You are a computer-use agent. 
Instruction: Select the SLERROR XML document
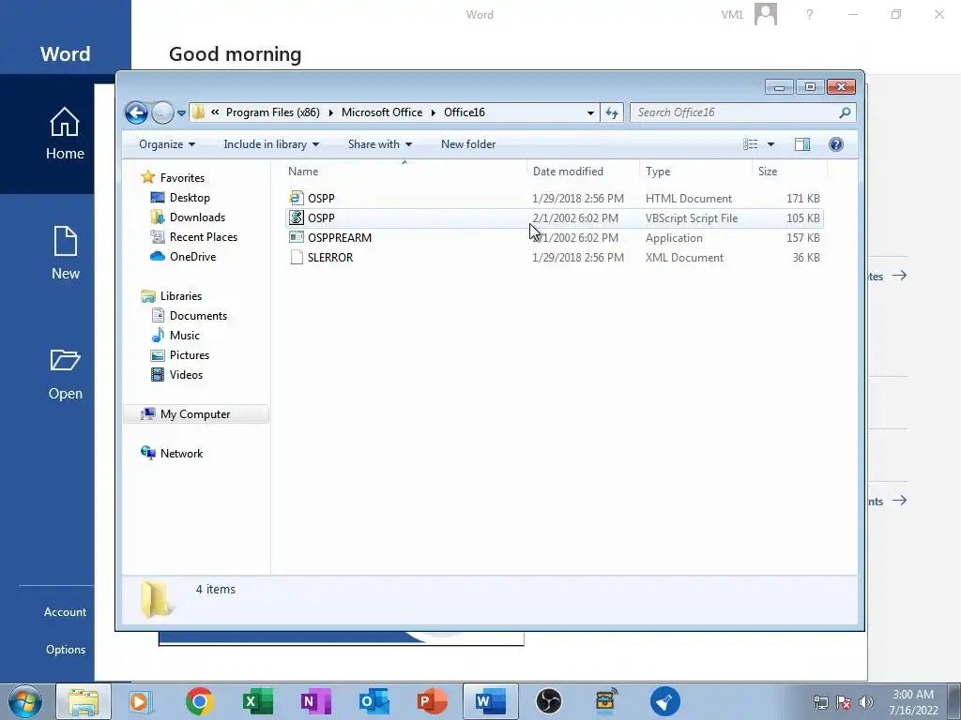point(554,257)
